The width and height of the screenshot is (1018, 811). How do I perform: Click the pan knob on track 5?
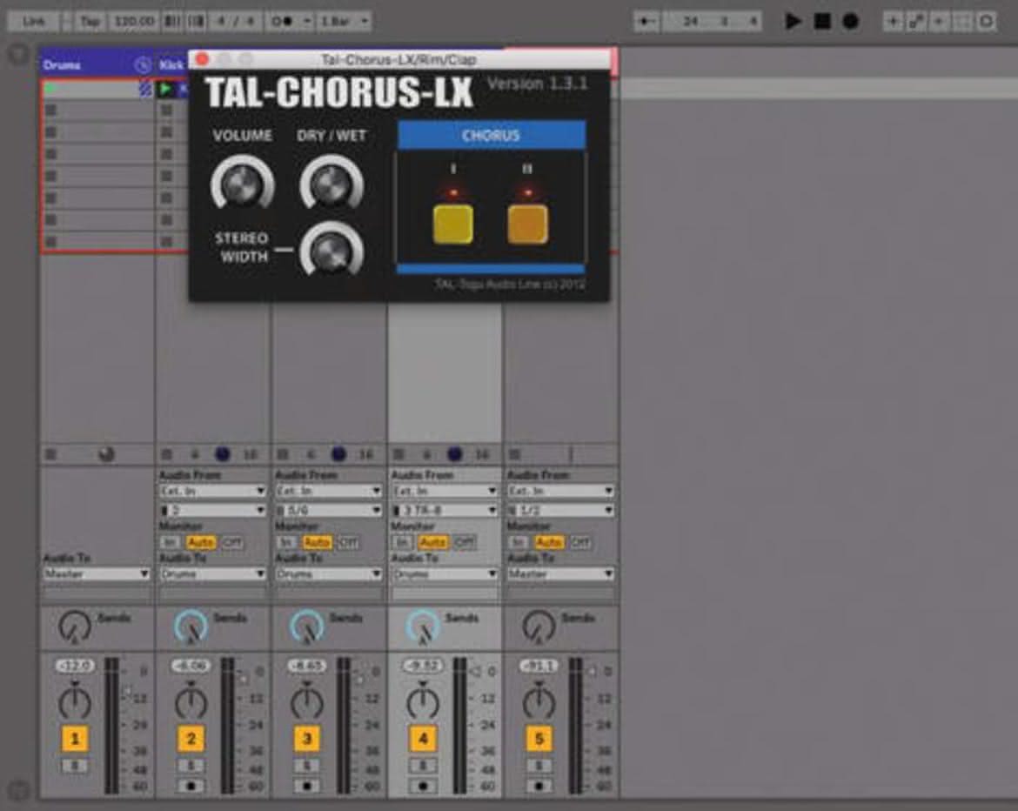[x=539, y=702]
